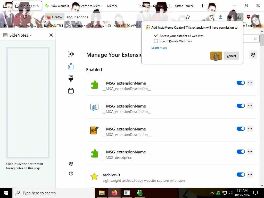The height and width of the screenshot is (198, 264).
Task: Open the tools gear for all add-ons
Action: pyautogui.click(x=253, y=55)
